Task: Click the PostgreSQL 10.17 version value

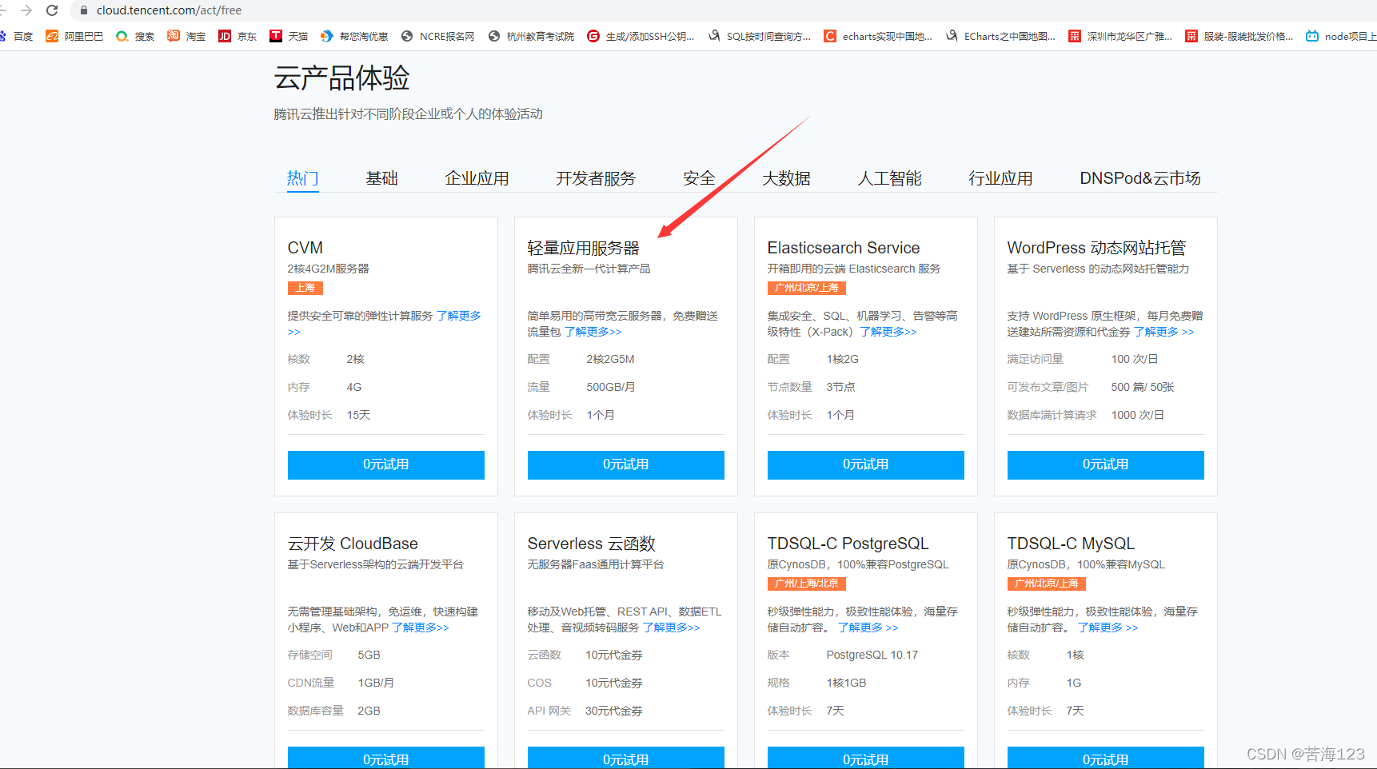Action: tap(872, 655)
